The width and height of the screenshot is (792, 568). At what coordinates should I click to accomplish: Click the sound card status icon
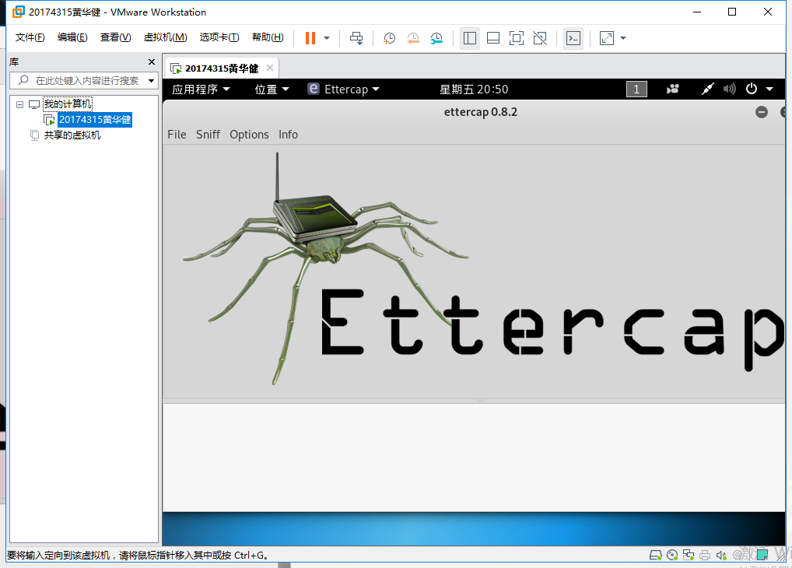[x=721, y=556]
